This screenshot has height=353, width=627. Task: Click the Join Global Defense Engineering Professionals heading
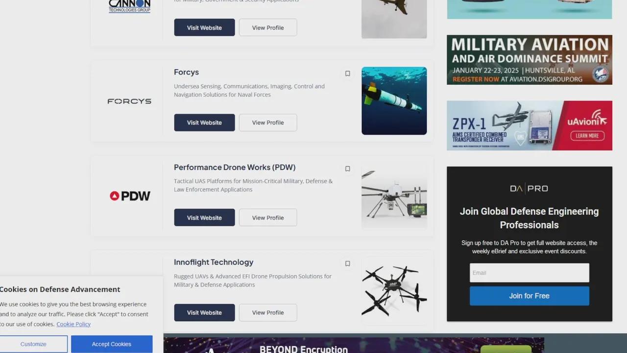point(530,218)
